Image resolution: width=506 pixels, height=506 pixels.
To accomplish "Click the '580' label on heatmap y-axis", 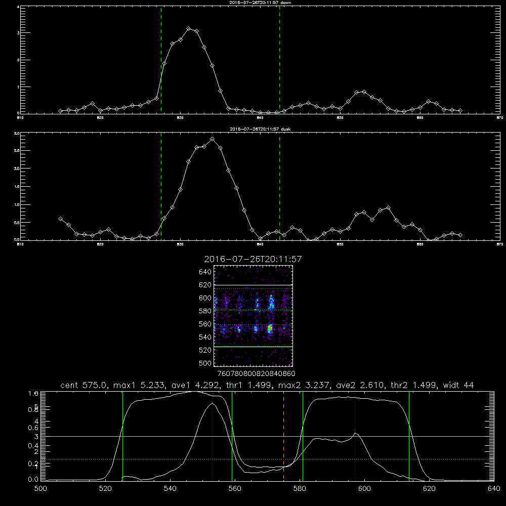I will tap(205, 311).
